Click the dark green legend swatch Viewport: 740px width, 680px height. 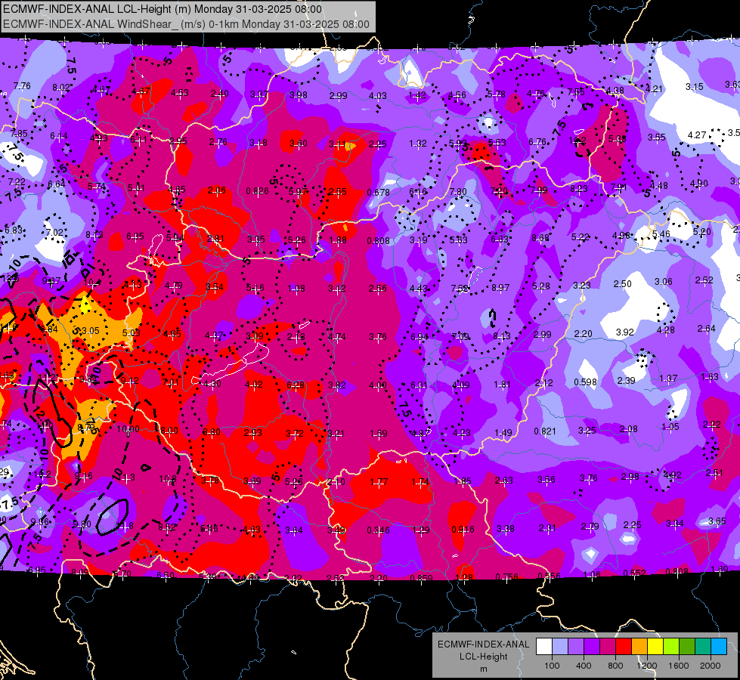pyautogui.click(x=687, y=647)
